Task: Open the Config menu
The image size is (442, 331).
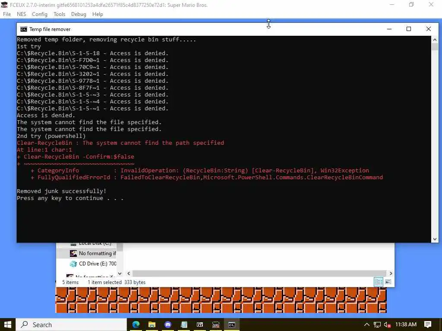Action: pos(39,14)
